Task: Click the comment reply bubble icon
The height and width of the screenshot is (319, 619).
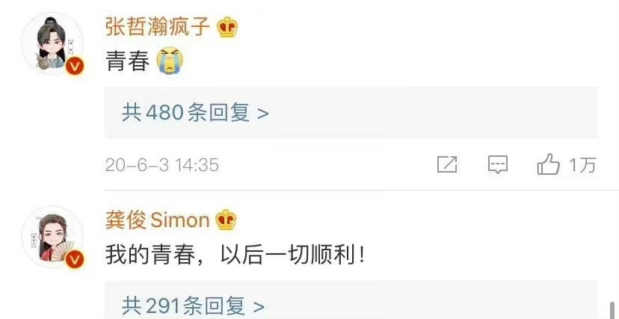Action: tap(498, 164)
